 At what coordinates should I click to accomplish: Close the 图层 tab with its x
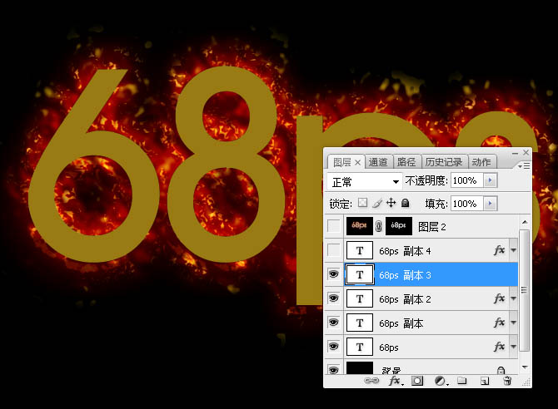tap(357, 163)
